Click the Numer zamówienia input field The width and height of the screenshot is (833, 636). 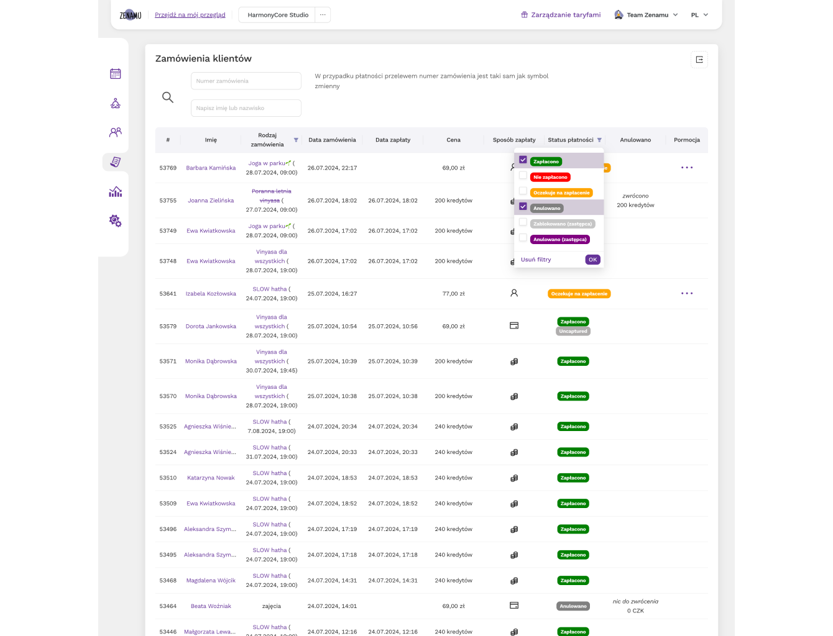(x=246, y=81)
